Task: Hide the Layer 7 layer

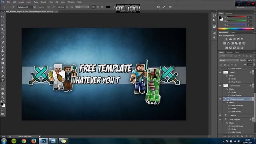Action: (220, 72)
